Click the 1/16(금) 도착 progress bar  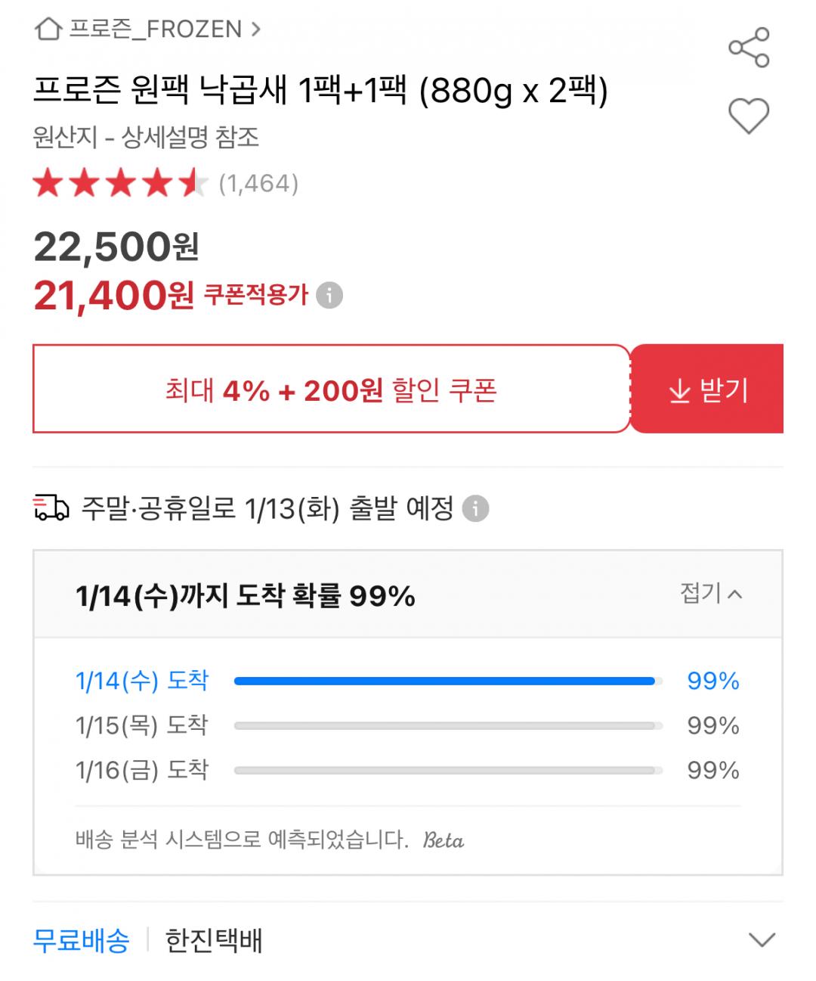tap(446, 770)
